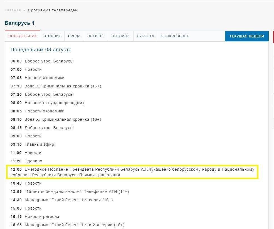
Task: Open the ЧЕТВЕРГ tab
Action: click(96, 36)
